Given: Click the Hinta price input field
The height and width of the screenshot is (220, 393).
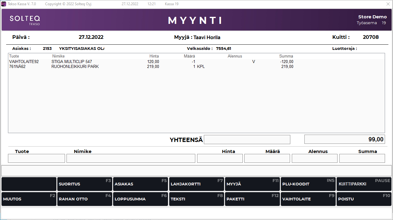Looking at the screenshot, I should click(x=220, y=158).
